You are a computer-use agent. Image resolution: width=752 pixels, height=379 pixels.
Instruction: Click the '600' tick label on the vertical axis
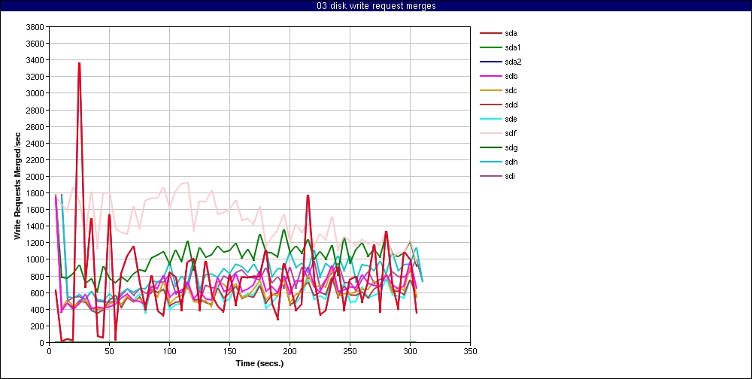click(x=38, y=293)
